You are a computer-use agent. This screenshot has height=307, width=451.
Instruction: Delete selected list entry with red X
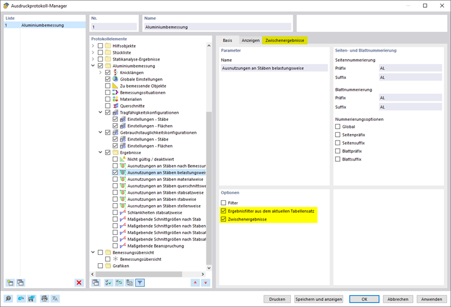(79, 283)
